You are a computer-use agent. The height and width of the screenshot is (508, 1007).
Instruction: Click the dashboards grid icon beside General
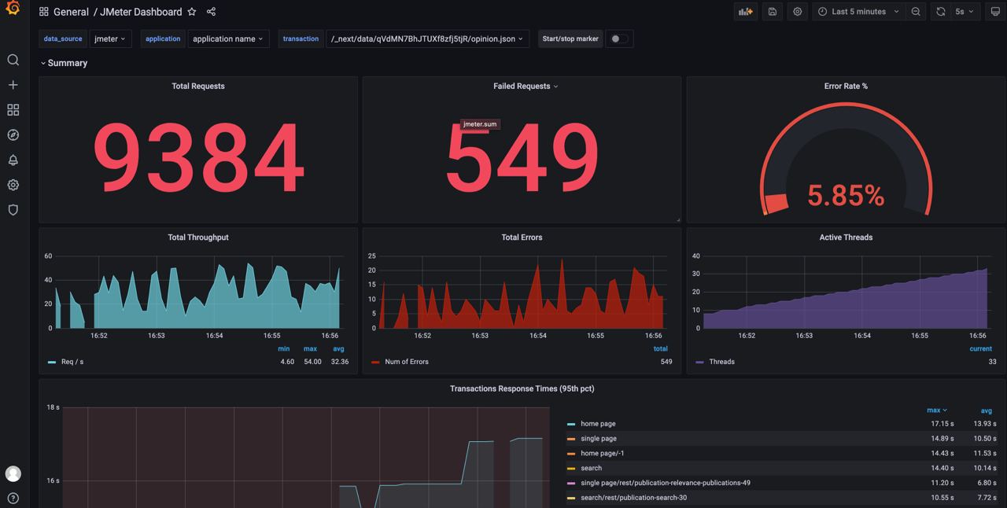(44, 12)
